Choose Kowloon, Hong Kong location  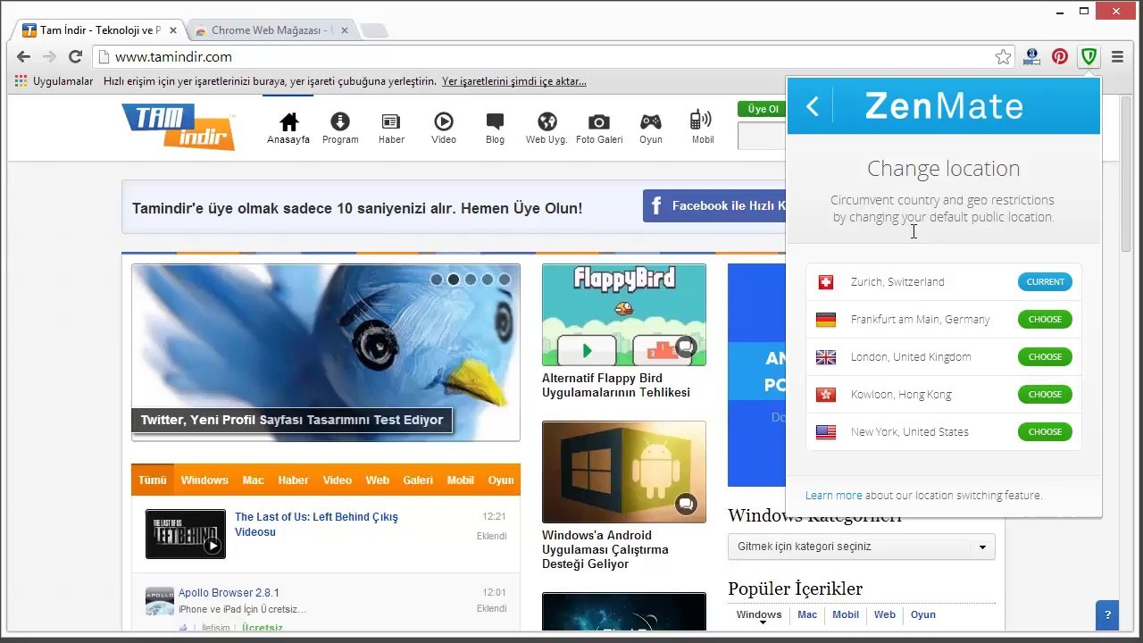coord(1045,395)
